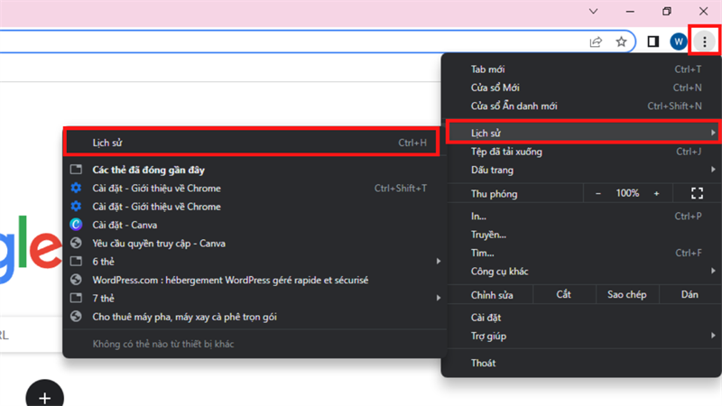
Task: Reopen Yêu cầu quyền truy cập - Canva
Action: point(255,243)
